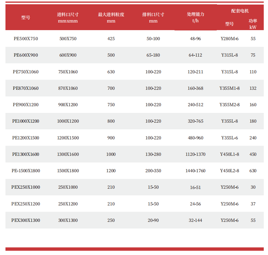Screen dimensions: 268x255
Task: Select the 处理能力 t/h header
Action: pos(195,18)
